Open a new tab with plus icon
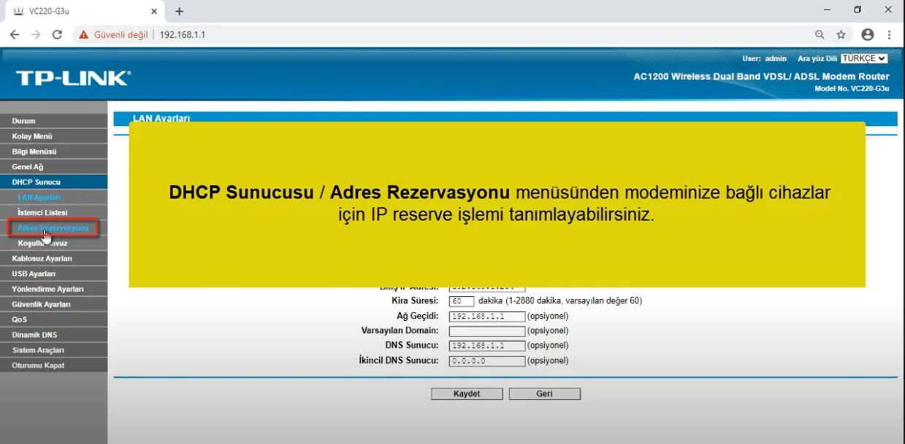 (x=180, y=12)
